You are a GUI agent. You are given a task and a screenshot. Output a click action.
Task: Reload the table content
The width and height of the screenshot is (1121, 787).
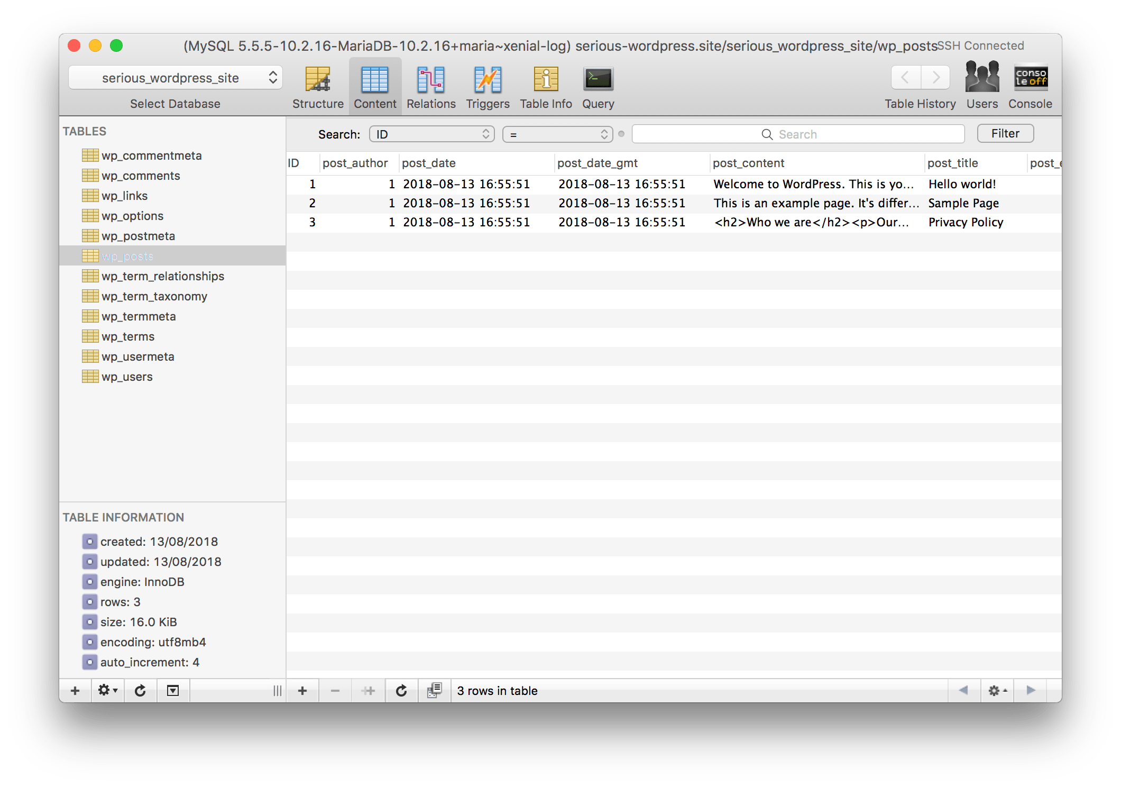[401, 691]
